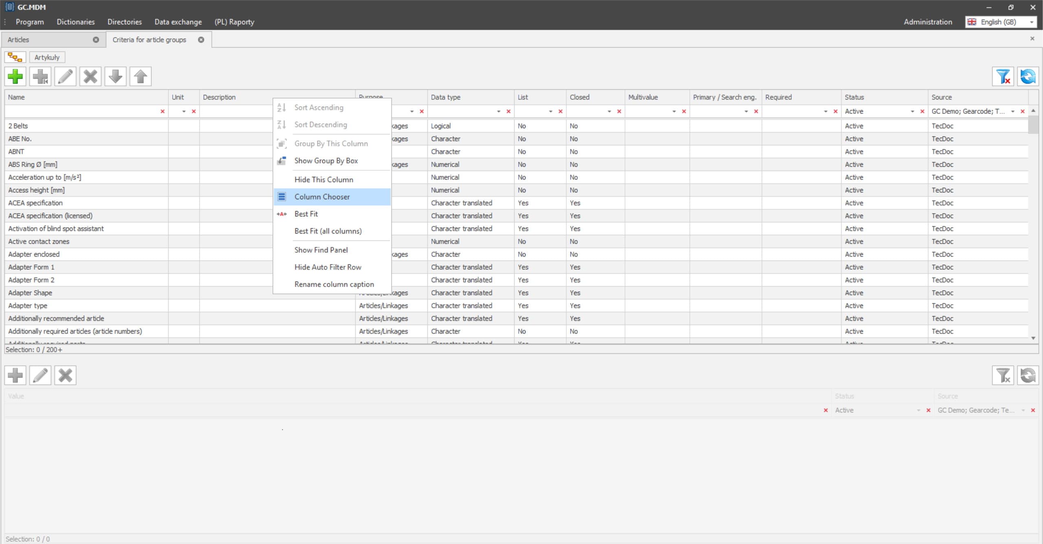Open the Data exchange menu
The image size is (1043, 544).
[178, 22]
